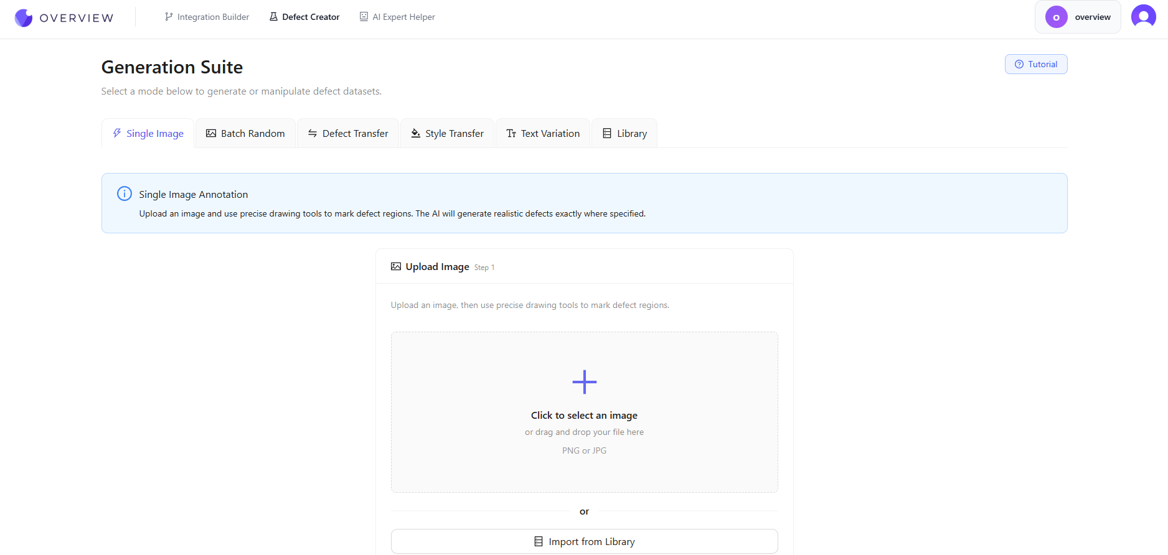Open the Integration Builder page
The height and width of the screenshot is (555, 1168).
[x=213, y=17]
